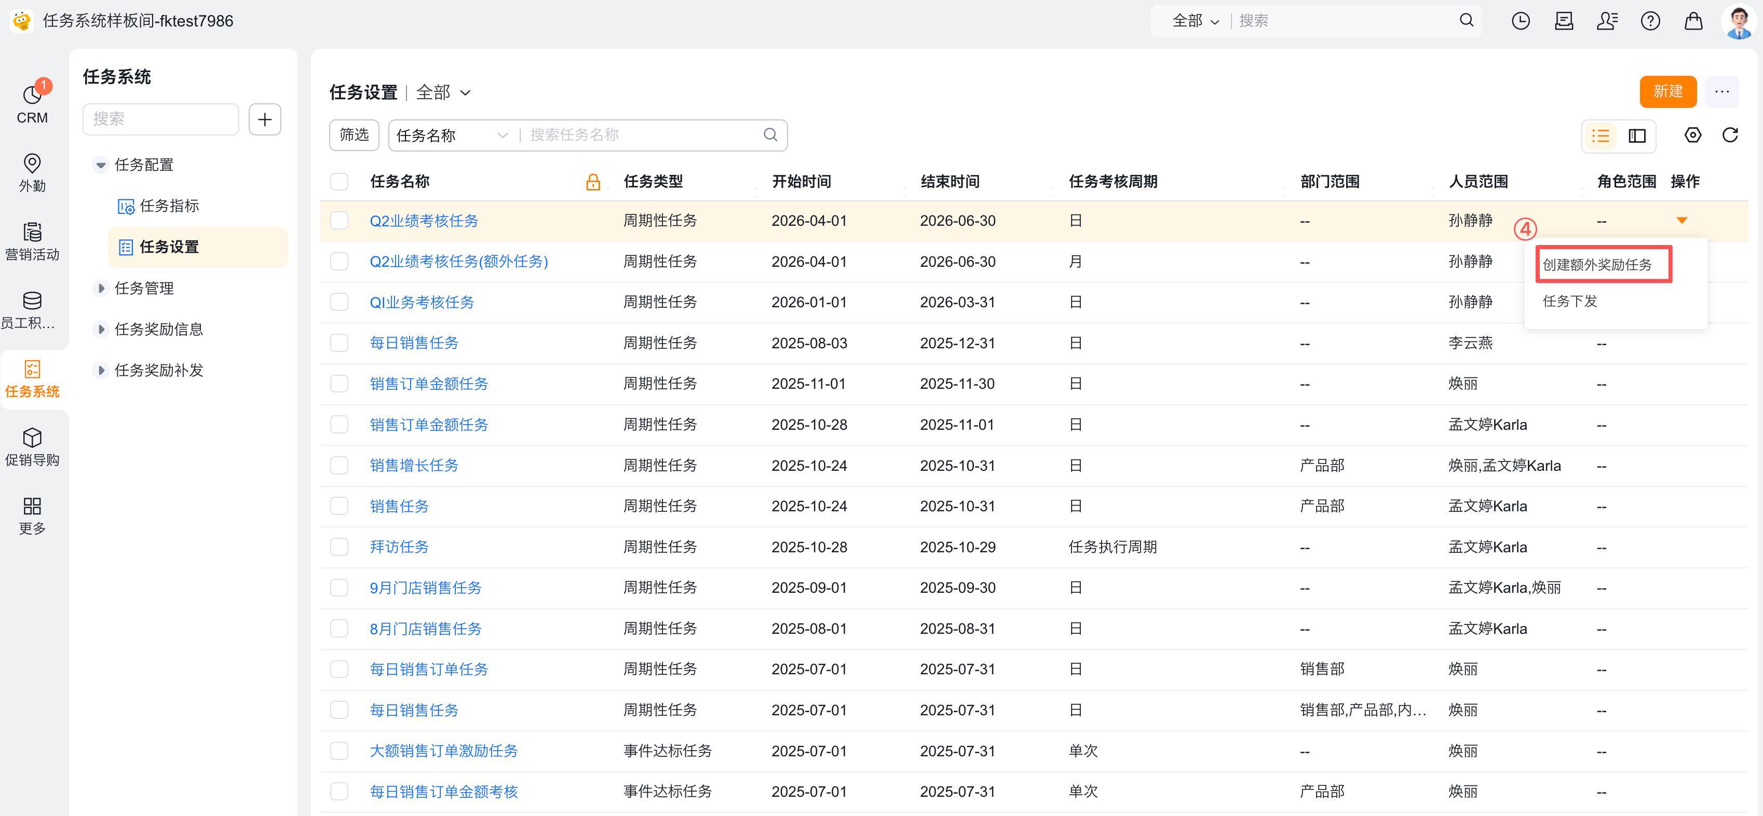The height and width of the screenshot is (816, 1763).
Task: Choose 创建额外奖励任务 from the popup menu
Action: (x=1597, y=265)
